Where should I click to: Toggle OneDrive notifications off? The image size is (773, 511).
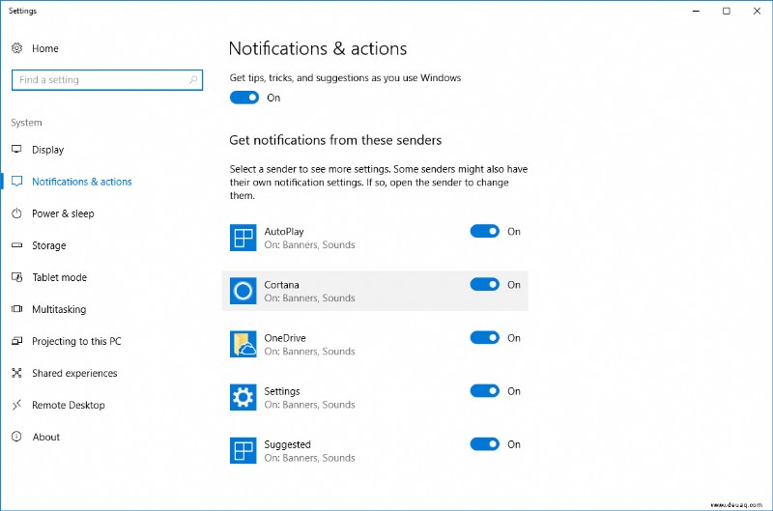pos(485,337)
